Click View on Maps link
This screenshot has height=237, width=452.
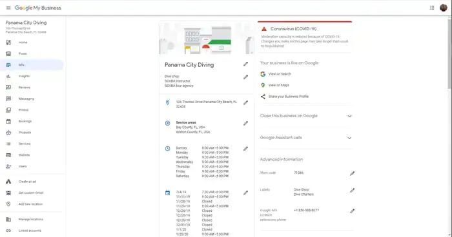(x=279, y=85)
